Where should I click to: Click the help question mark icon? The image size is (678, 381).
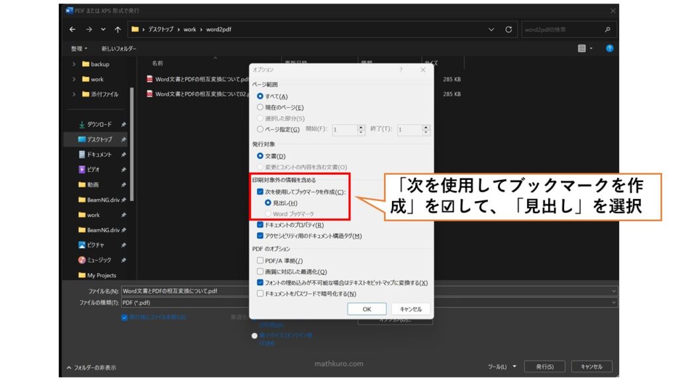click(609, 48)
